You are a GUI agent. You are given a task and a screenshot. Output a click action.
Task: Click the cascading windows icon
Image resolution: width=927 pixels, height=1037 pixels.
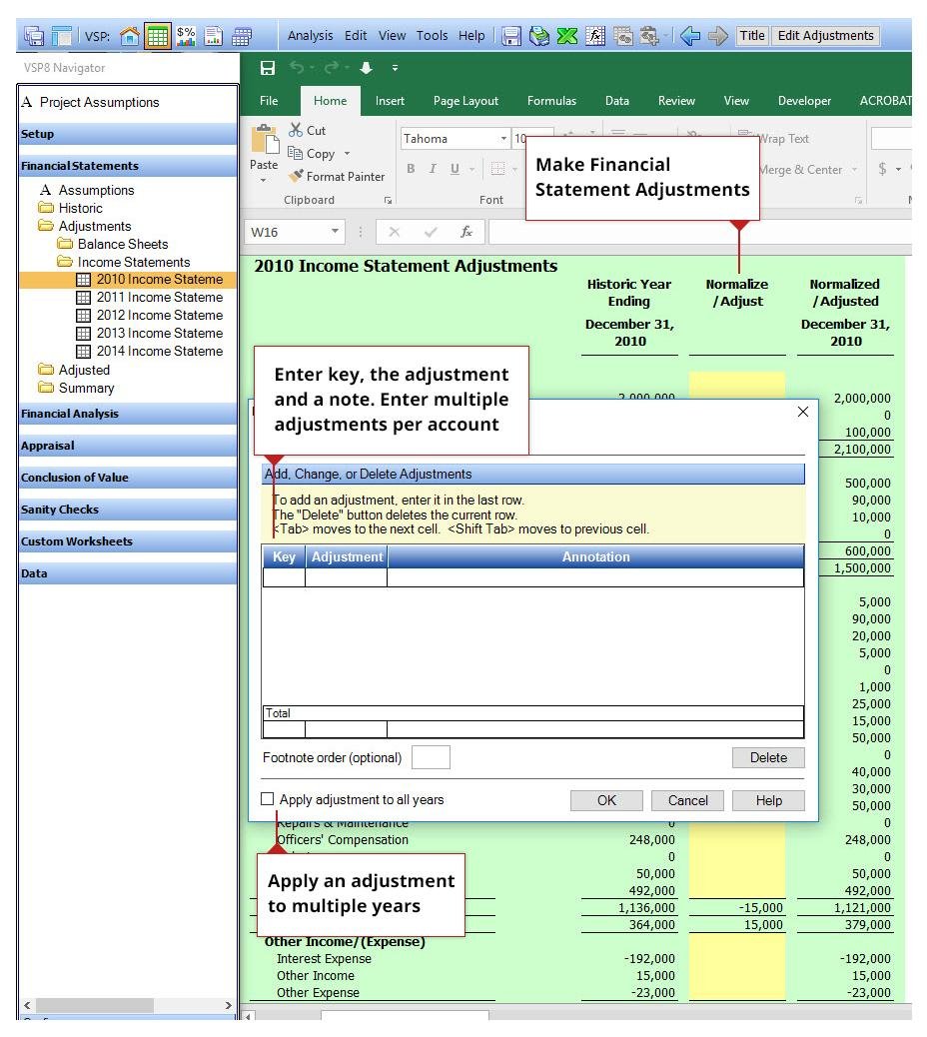(x=34, y=36)
